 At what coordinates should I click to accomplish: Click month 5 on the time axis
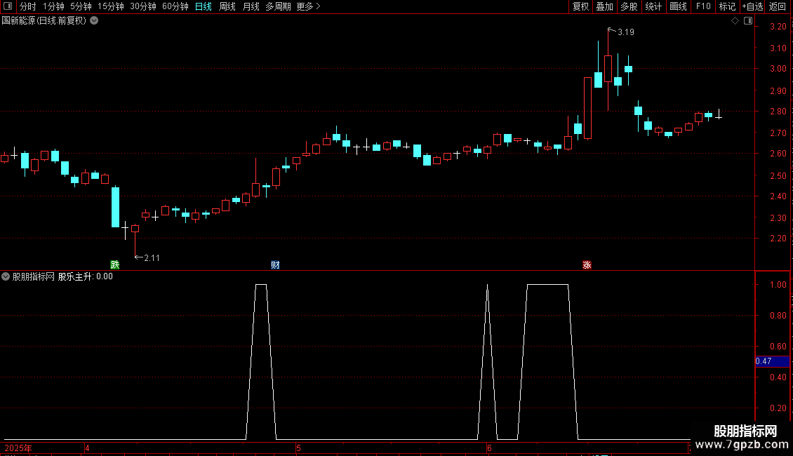click(x=298, y=448)
